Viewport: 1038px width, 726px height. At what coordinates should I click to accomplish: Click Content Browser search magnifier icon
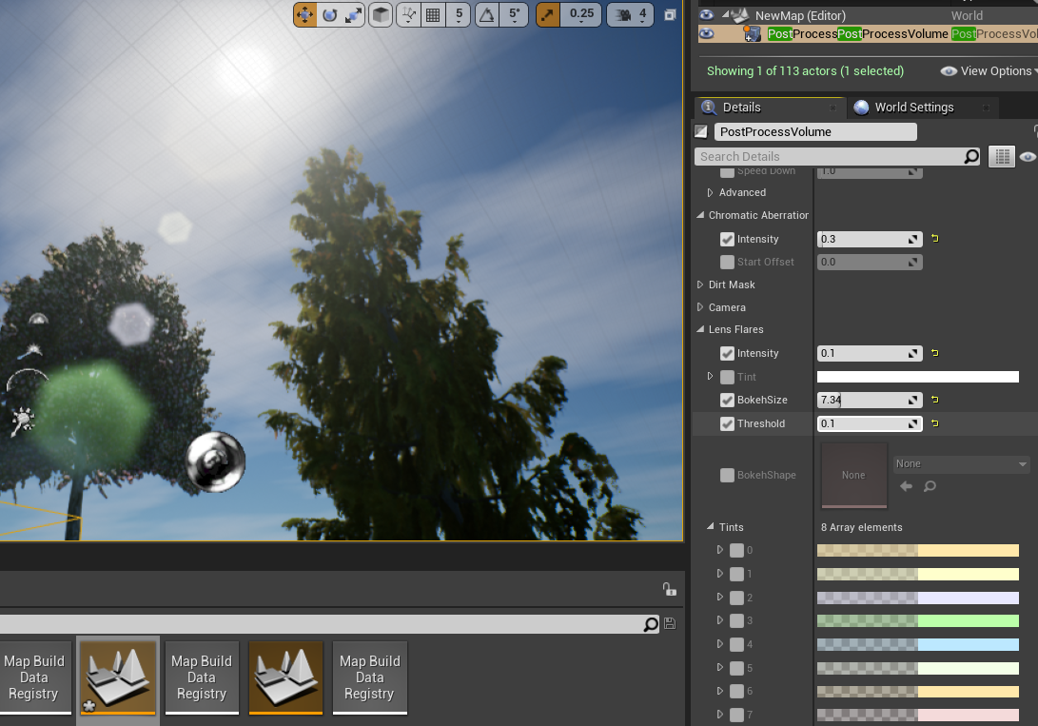click(x=651, y=624)
